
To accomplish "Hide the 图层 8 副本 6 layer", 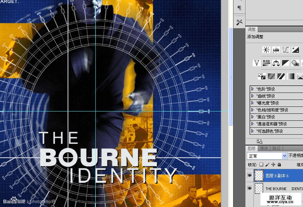I will tap(249, 175).
